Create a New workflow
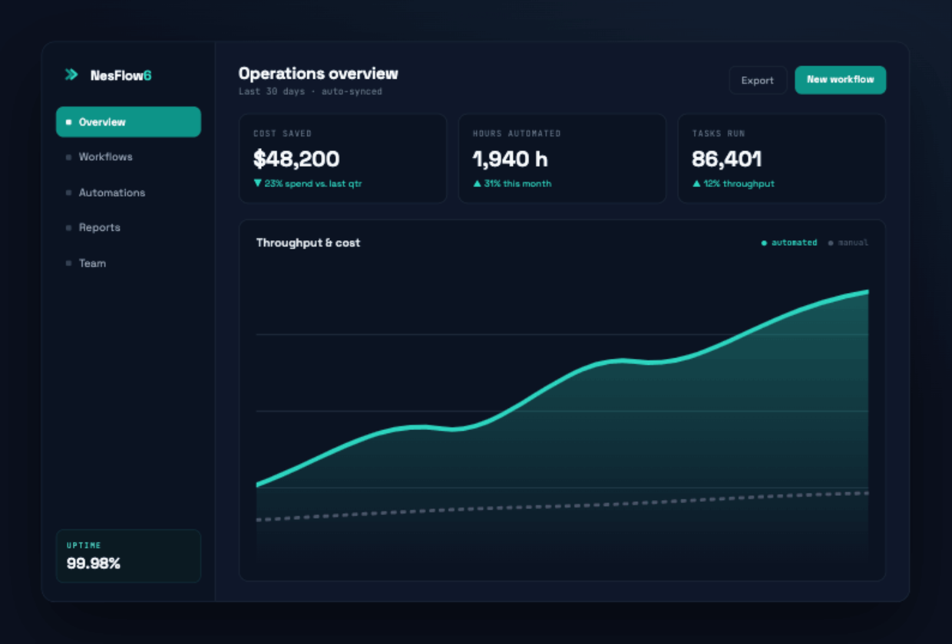Image resolution: width=952 pixels, height=644 pixels. pos(840,80)
